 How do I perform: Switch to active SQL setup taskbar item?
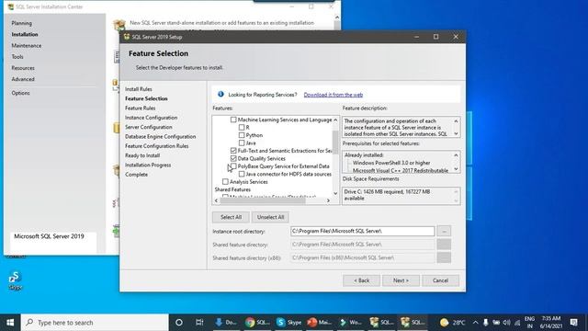tap(413, 323)
